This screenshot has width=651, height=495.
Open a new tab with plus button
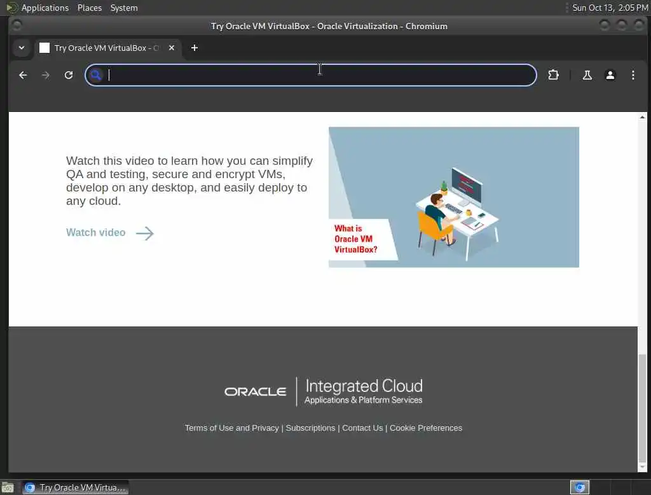click(195, 48)
